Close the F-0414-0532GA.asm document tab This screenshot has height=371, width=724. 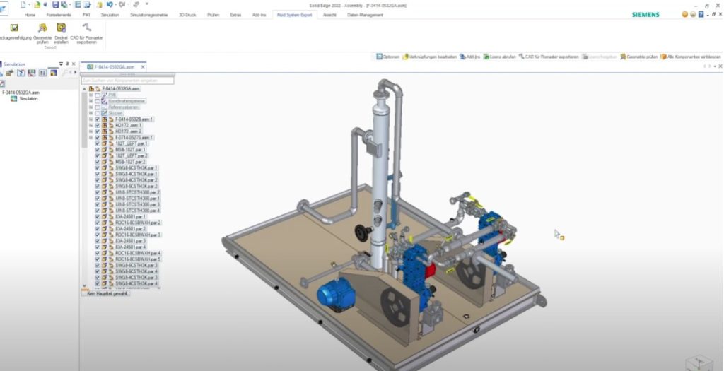coord(143,67)
